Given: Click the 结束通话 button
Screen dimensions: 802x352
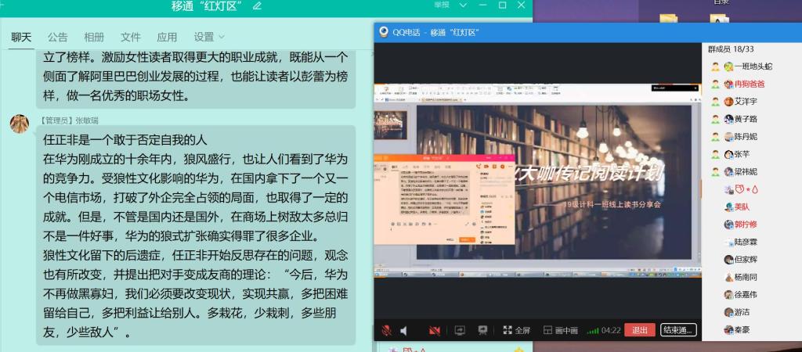Looking at the screenshot, I should click(x=678, y=330).
